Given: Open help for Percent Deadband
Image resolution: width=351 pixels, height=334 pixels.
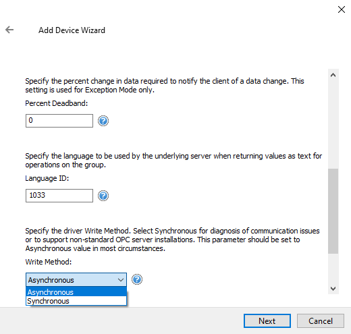Looking at the screenshot, I should click(x=103, y=121).
